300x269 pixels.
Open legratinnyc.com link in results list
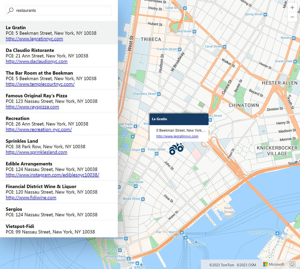point(34,39)
